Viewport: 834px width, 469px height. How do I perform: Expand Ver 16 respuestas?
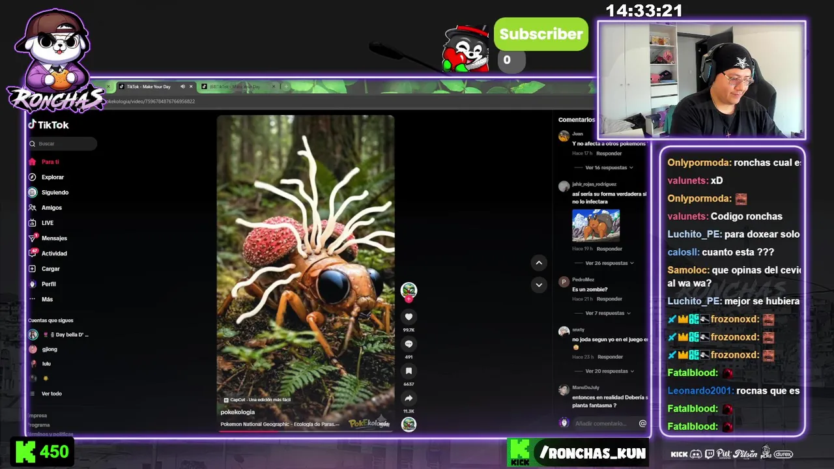pos(609,167)
